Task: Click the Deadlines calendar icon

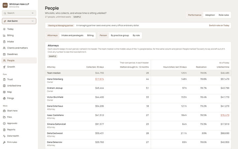Action: point(4,54)
